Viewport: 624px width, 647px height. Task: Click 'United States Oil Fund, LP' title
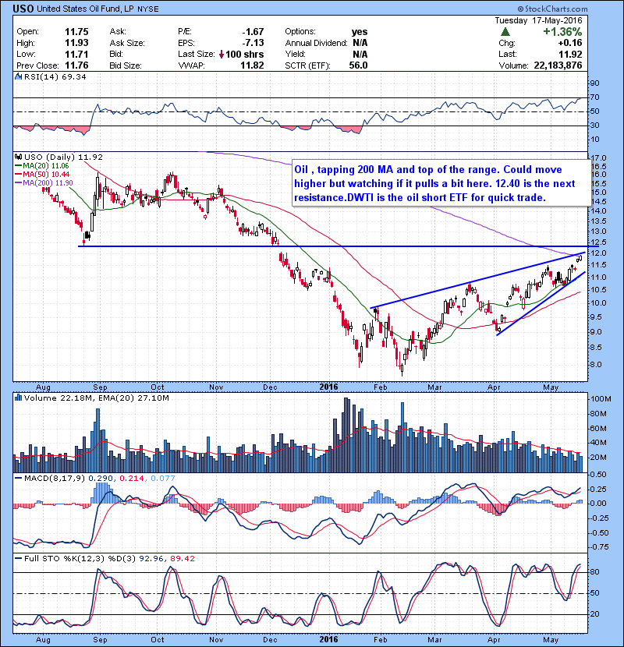86,9
